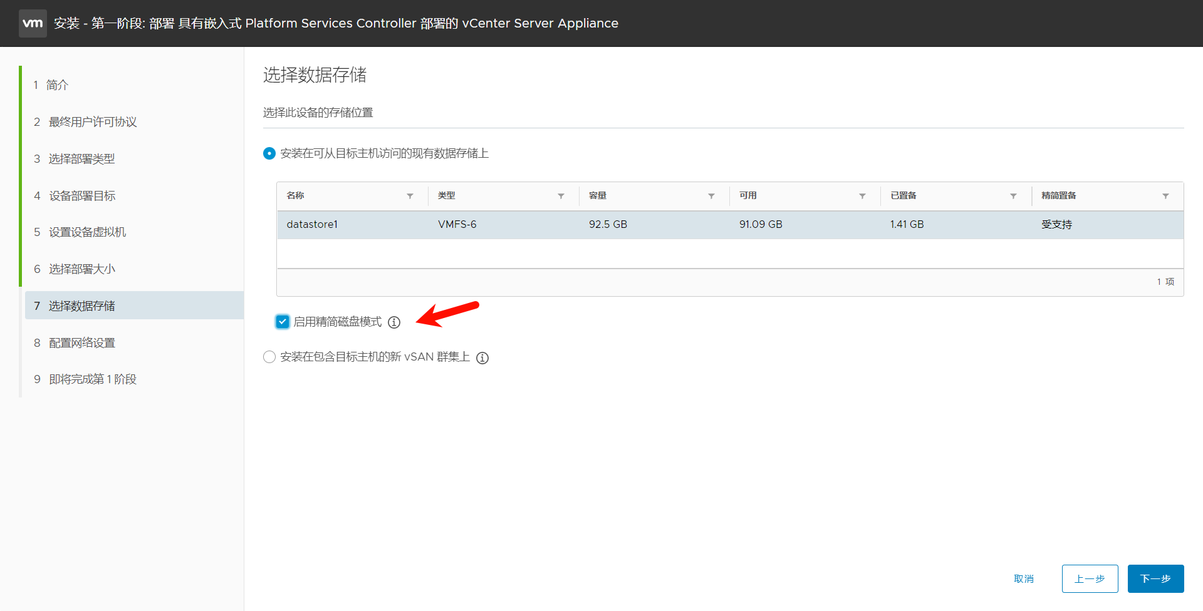Click the 91.09 GB free space cell
Viewport: 1203px width, 611px height.
[761, 225]
